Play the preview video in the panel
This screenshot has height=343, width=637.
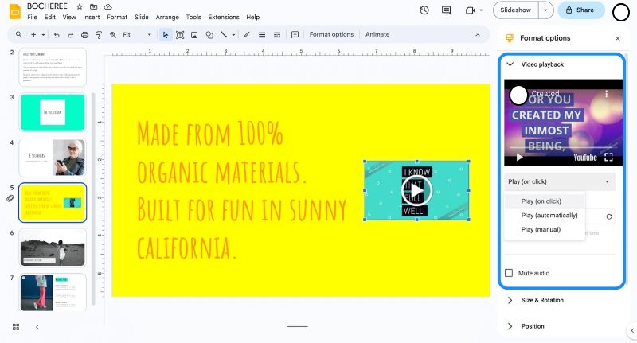[x=519, y=158]
